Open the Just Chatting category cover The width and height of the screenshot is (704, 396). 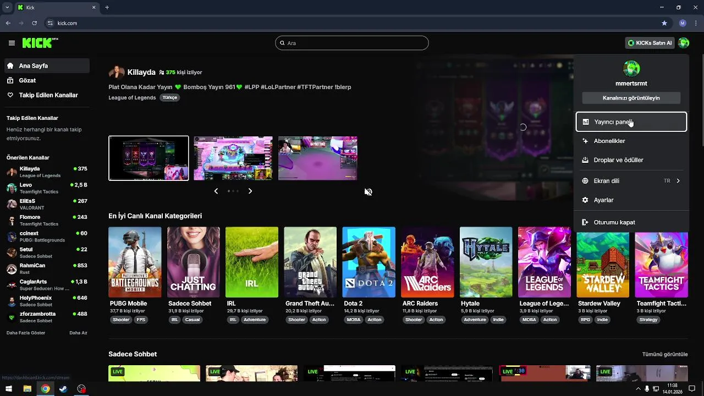point(193,262)
